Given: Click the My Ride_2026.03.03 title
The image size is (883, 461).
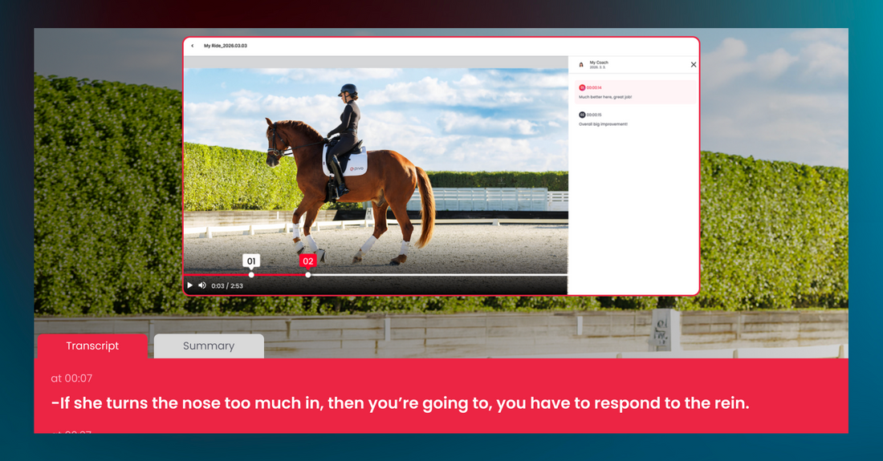Looking at the screenshot, I should point(226,47).
